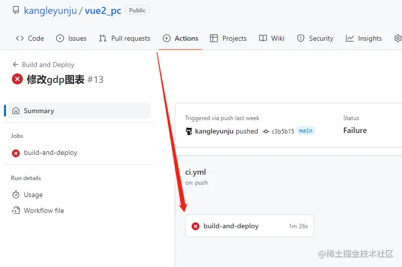Click the Jobs section heading

[x=17, y=135]
